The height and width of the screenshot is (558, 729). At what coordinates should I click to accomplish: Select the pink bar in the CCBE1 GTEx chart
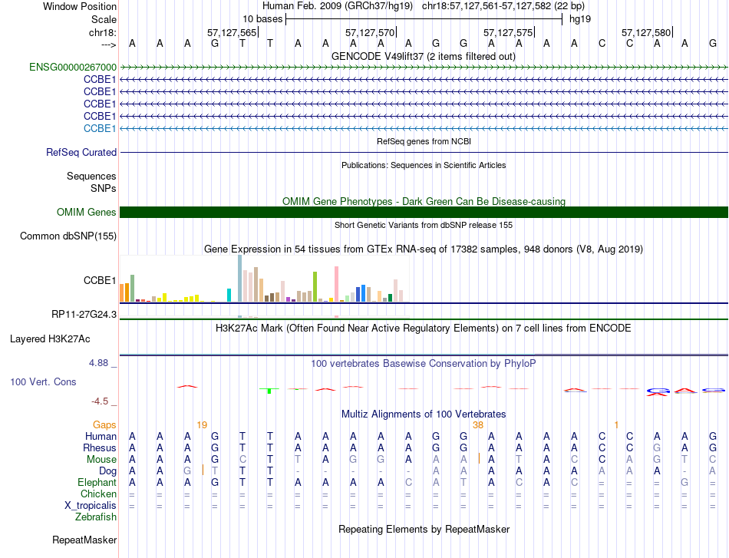click(x=336, y=284)
